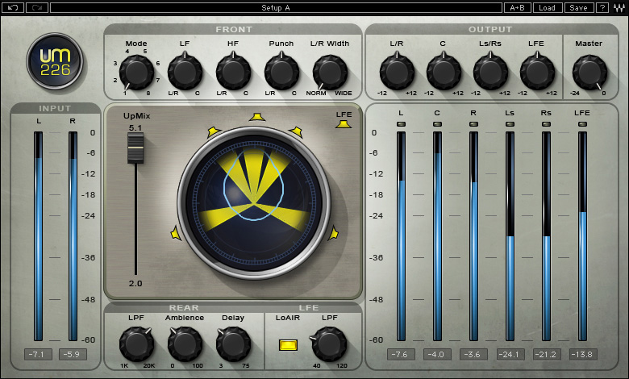This screenshot has height=379, width=629.
Task: Select the front-right speaker icon
Action: (x=296, y=131)
